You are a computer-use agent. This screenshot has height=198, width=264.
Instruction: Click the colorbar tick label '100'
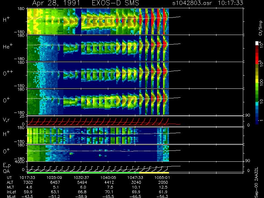[261, 83]
